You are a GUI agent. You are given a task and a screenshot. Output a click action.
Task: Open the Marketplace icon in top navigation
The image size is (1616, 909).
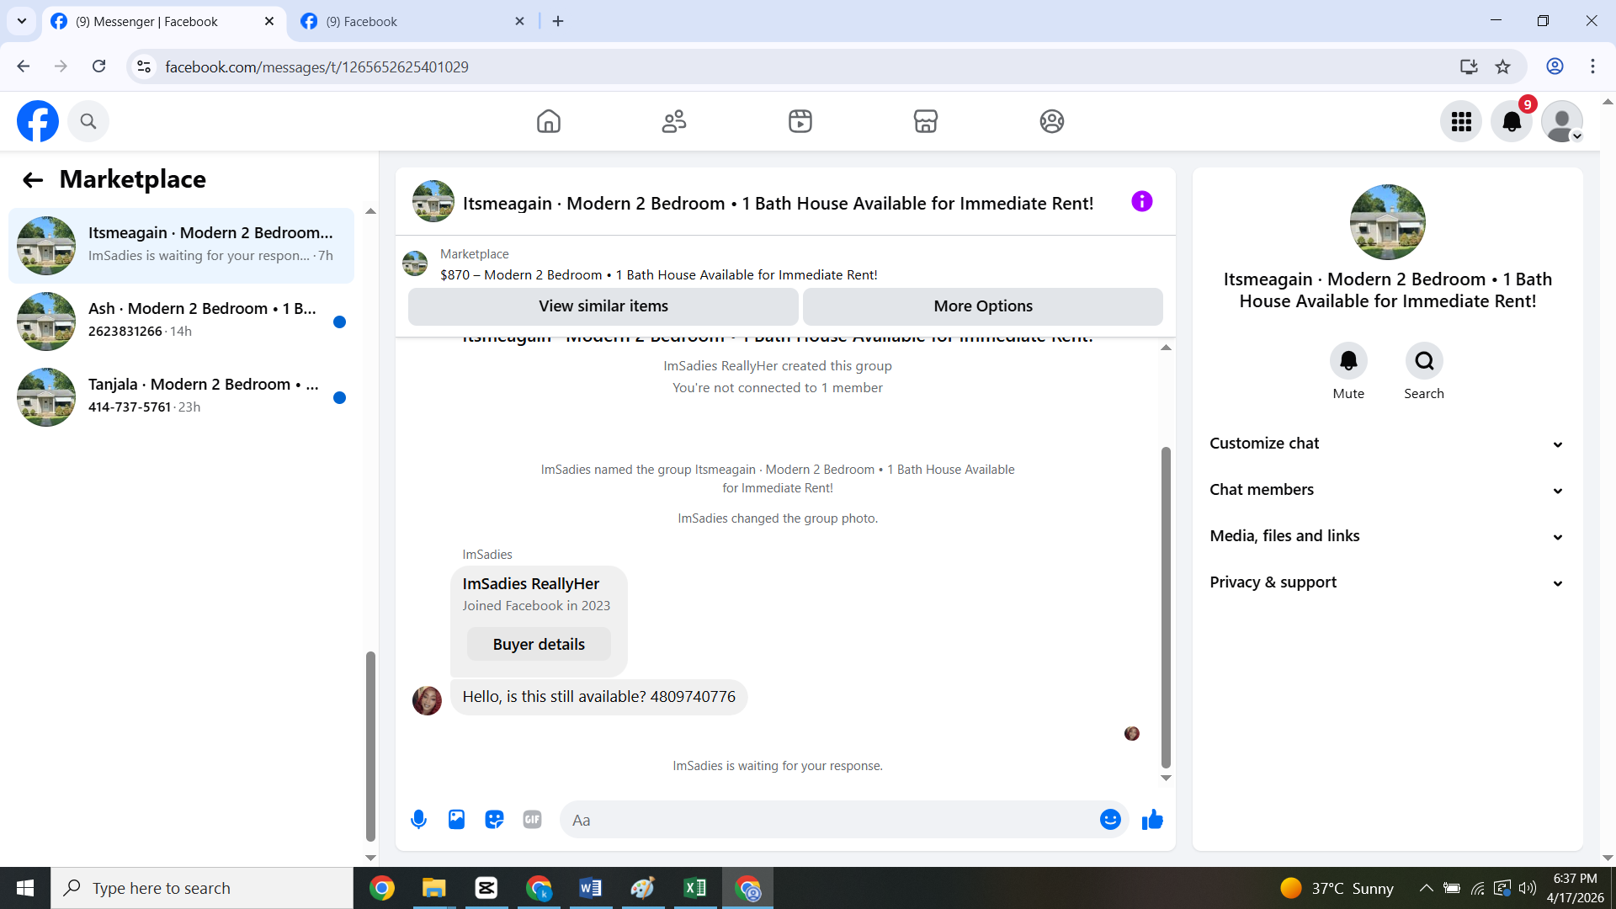(x=925, y=121)
